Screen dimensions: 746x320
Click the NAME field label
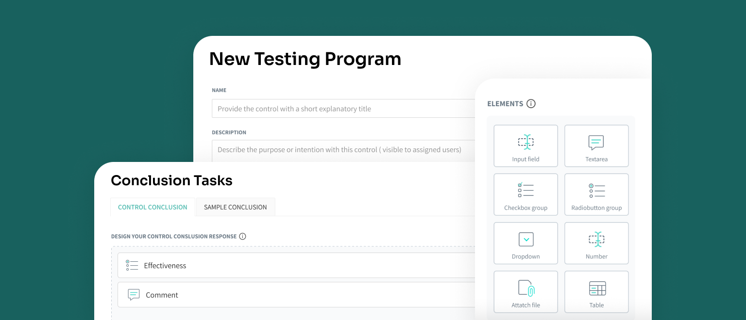click(x=219, y=90)
